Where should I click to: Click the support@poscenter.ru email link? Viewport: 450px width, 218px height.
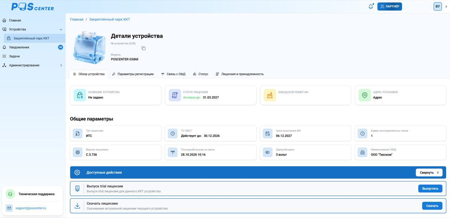click(x=31, y=208)
